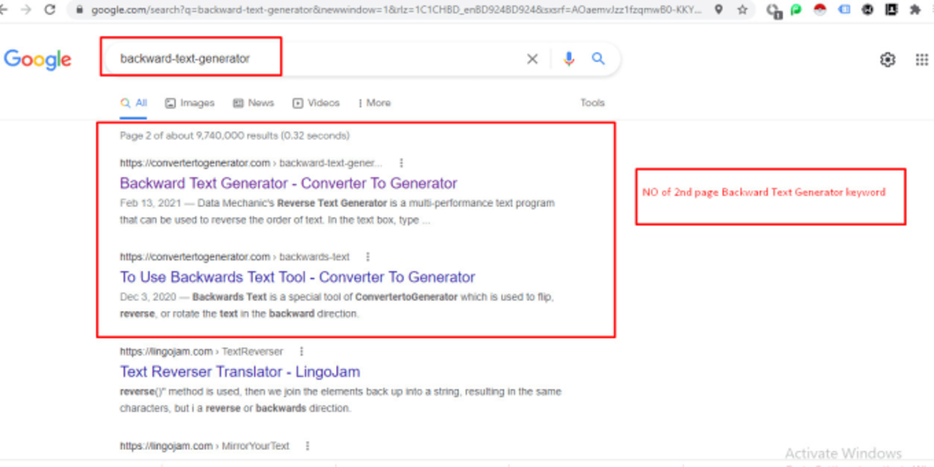The width and height of the screenshot is (934, 467).
Task: Click the lingojam.com MirrorYourText URL
Action: click(204, 446)
